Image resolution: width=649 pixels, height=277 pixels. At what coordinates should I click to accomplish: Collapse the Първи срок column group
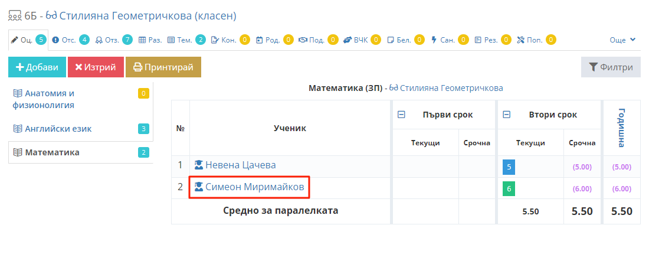(401, 114)
